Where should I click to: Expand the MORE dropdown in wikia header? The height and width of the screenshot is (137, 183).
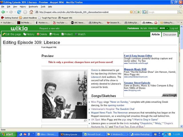click(x=164, y=28)
